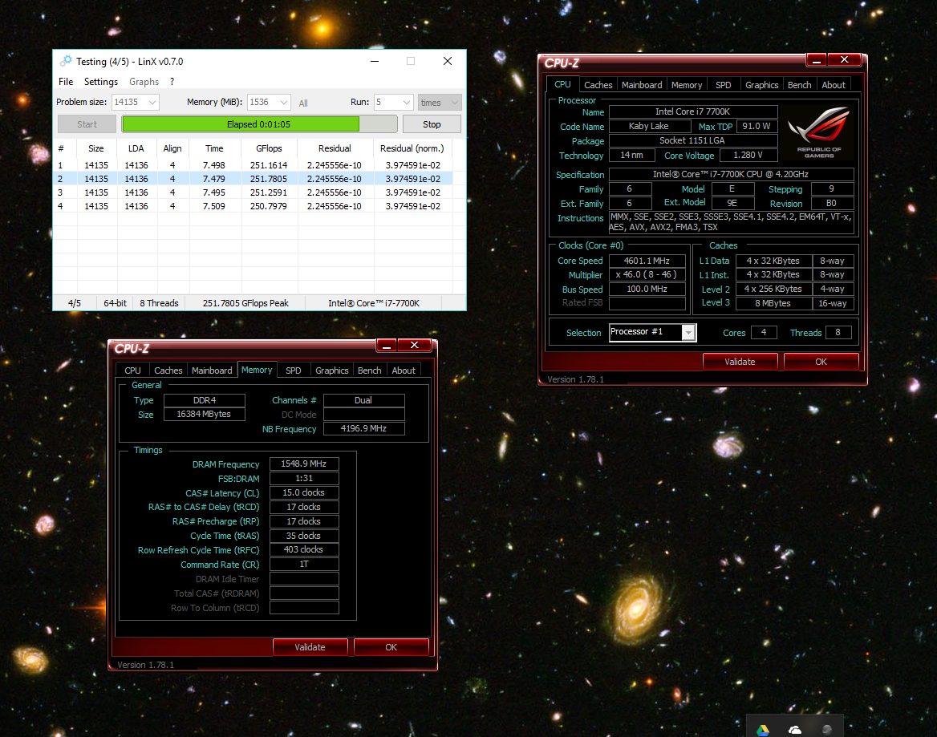
Task: Click the NB Frequency 4196.9 MHz field
Action: click(363, 428)
